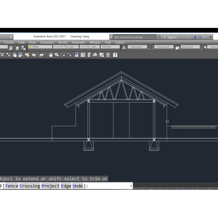Open the Help question mark icon

pos(115,55)
